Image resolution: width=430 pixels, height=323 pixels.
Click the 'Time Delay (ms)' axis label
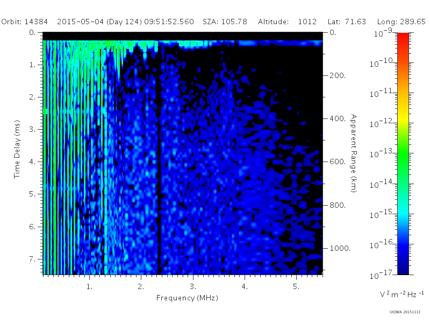17,149
